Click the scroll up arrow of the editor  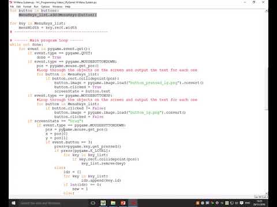[266, 11]
